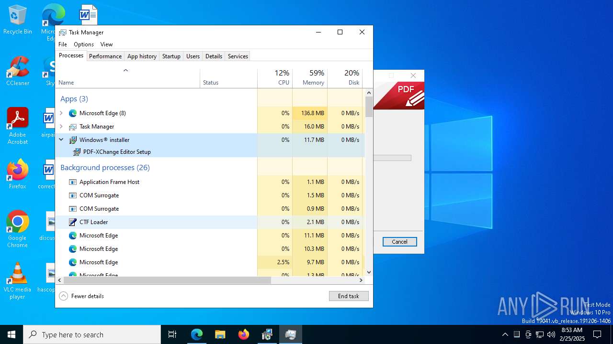The height and width of the screenshot is (344, 613).
Task: Collapse to Fewer details
Action: point(81,296)
